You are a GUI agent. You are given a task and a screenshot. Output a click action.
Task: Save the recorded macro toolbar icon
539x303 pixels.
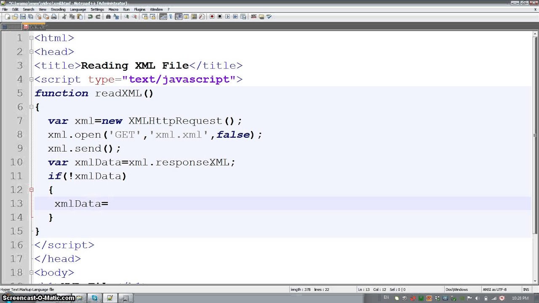click(x=243, y=17)
